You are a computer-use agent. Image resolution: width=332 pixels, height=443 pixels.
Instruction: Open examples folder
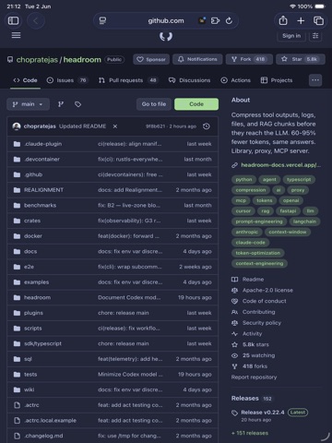coord(36,282)
